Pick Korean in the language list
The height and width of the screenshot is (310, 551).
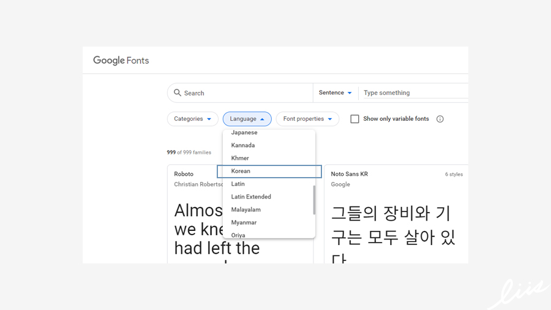pyautogui.click(x=269, y=171)
